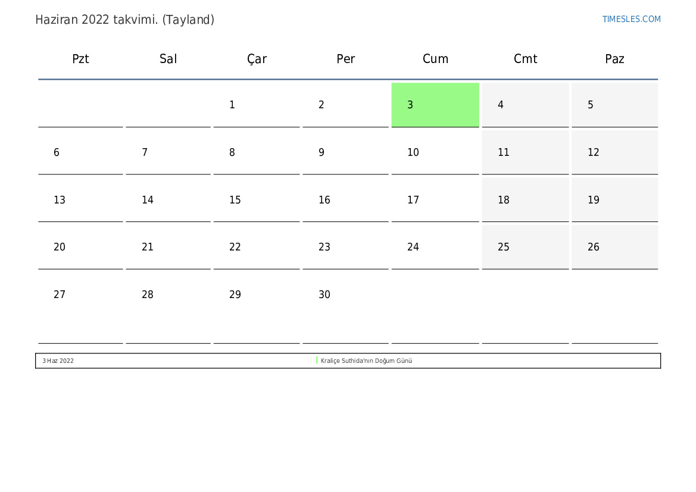Click on day 15 in calendar
This screenshot has height=492, width=696.
[257, 200]
